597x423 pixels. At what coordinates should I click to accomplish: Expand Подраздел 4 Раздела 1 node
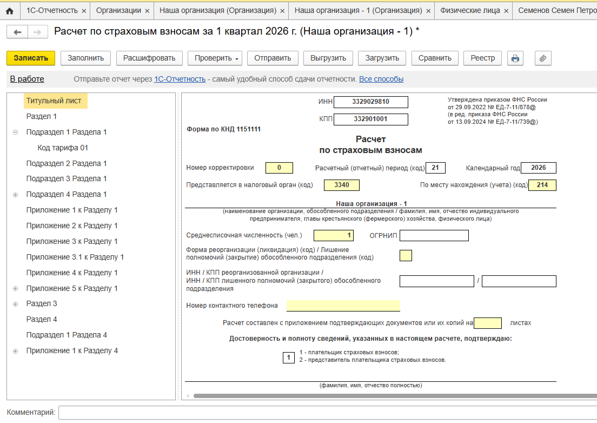pyautogui.click(x=15, y=195)
